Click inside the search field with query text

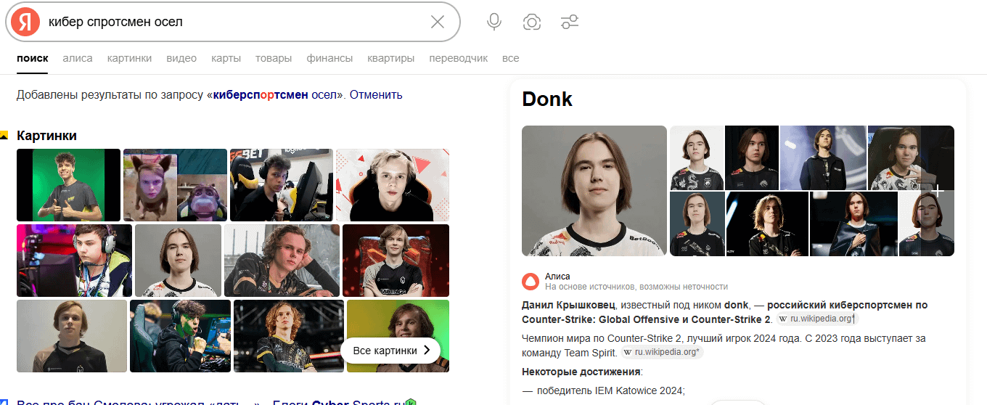point(232,22)
